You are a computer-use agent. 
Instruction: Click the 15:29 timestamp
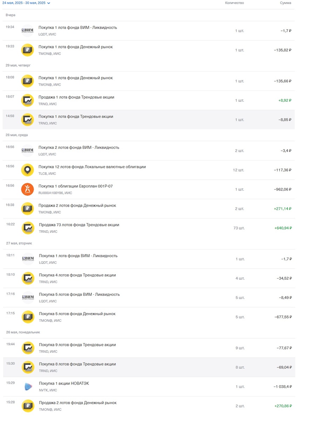[x=10, y=383]
